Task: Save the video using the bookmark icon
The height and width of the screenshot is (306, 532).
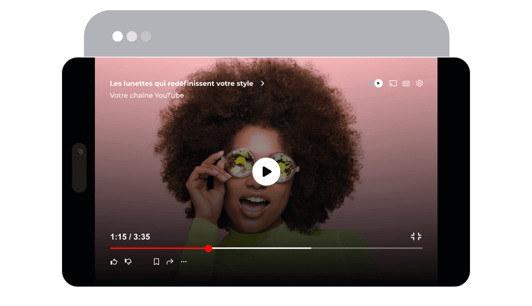Action: pyautogui.click(x=157, y=262)
